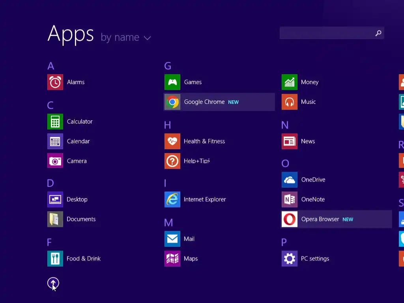404x303 pixels.
Task: Click inside the apps search field
Action: 332,33
